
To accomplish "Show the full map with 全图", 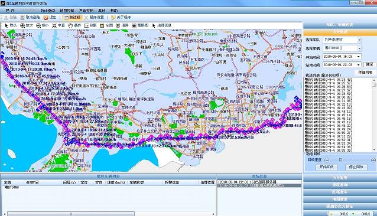I will [x=106, y=25].
